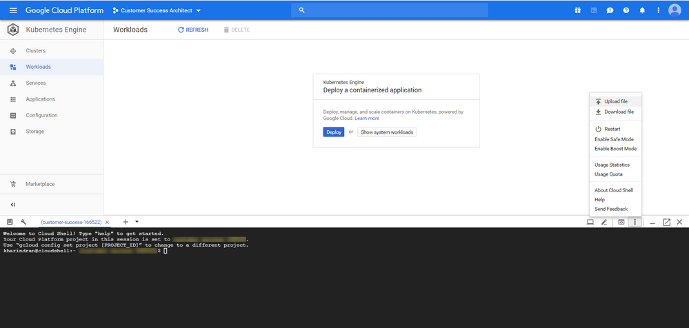
Task: Minimize the Cloud Shell panel
Action: point(652,223)
